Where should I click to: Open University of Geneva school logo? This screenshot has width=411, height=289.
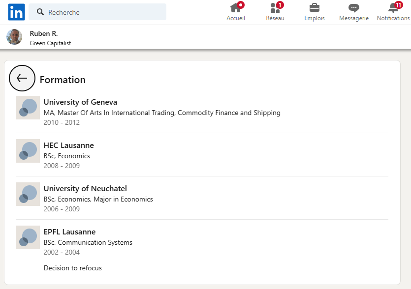(28, 108)
